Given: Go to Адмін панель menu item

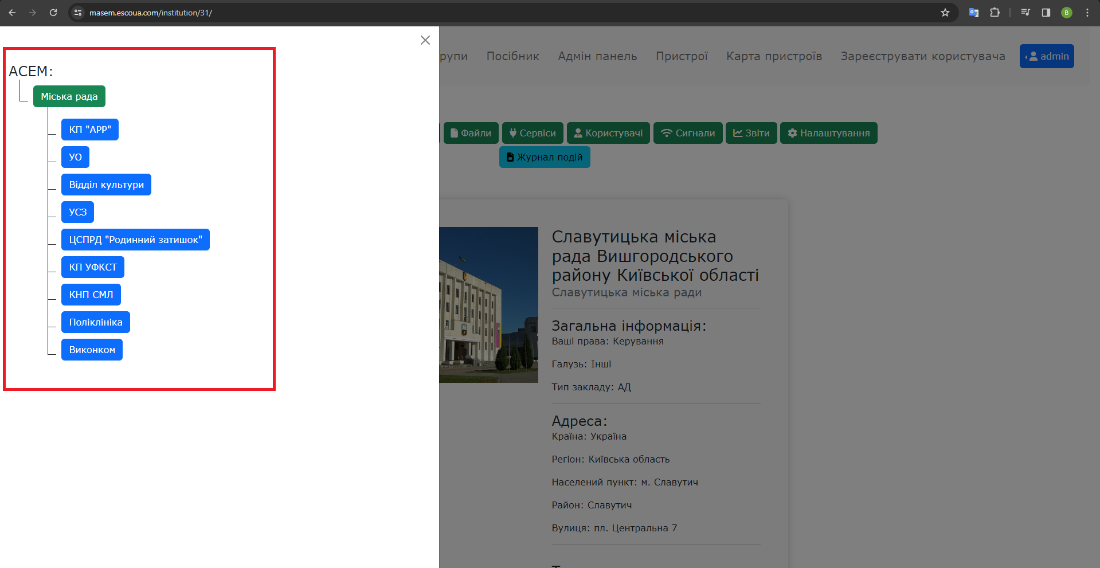Looking at the screenshot, I should point(597,56).
